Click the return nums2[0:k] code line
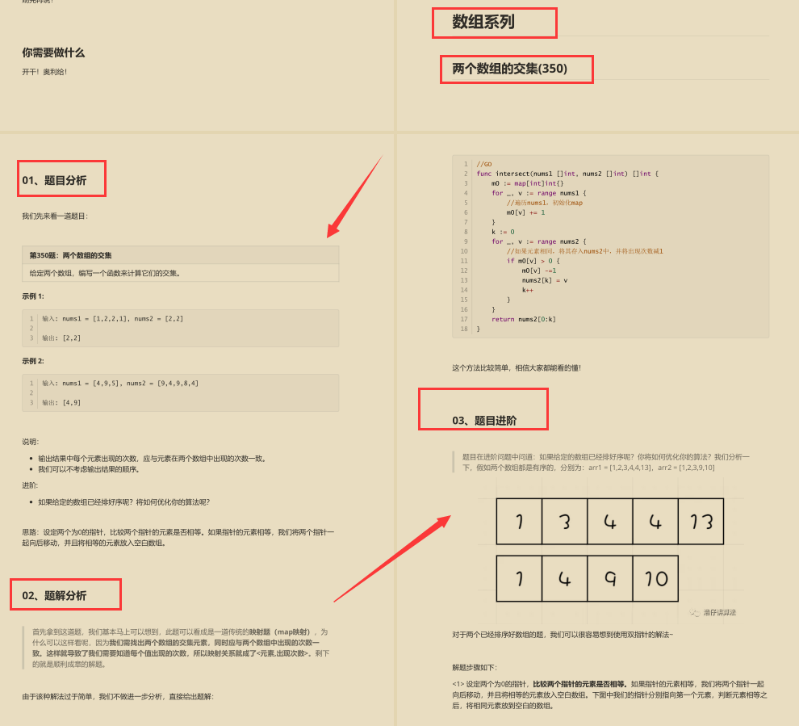Image resolution: width=799 pixels, height=726 pixels. point(525,321)
